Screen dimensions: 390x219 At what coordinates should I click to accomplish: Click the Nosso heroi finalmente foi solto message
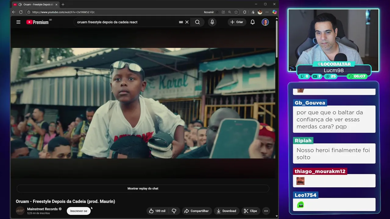(334, 154)
